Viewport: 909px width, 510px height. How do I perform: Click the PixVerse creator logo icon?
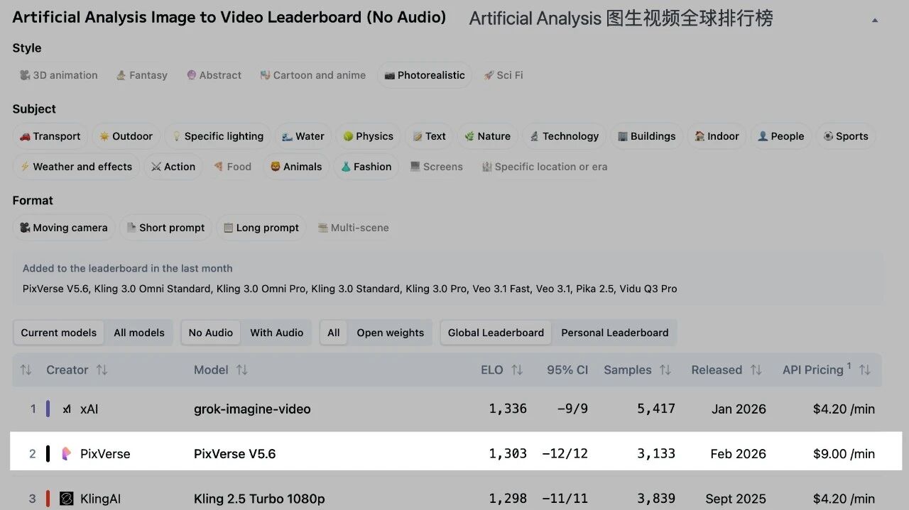click(x=67, y=454)
